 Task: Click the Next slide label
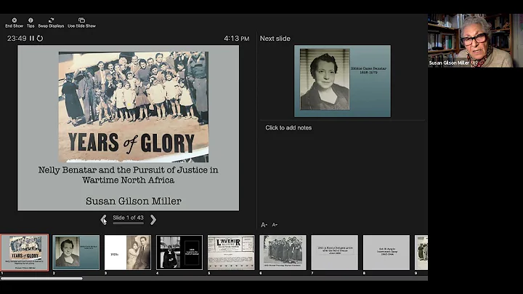[275, 39]
